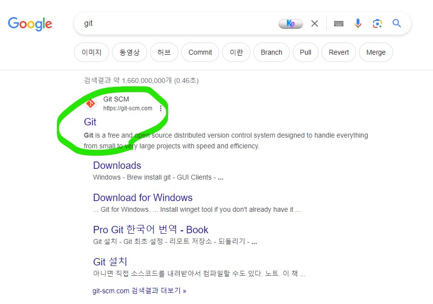Open the on-screen keyboard icon
The height and width of the screenshot is (304, 433).
339,23
